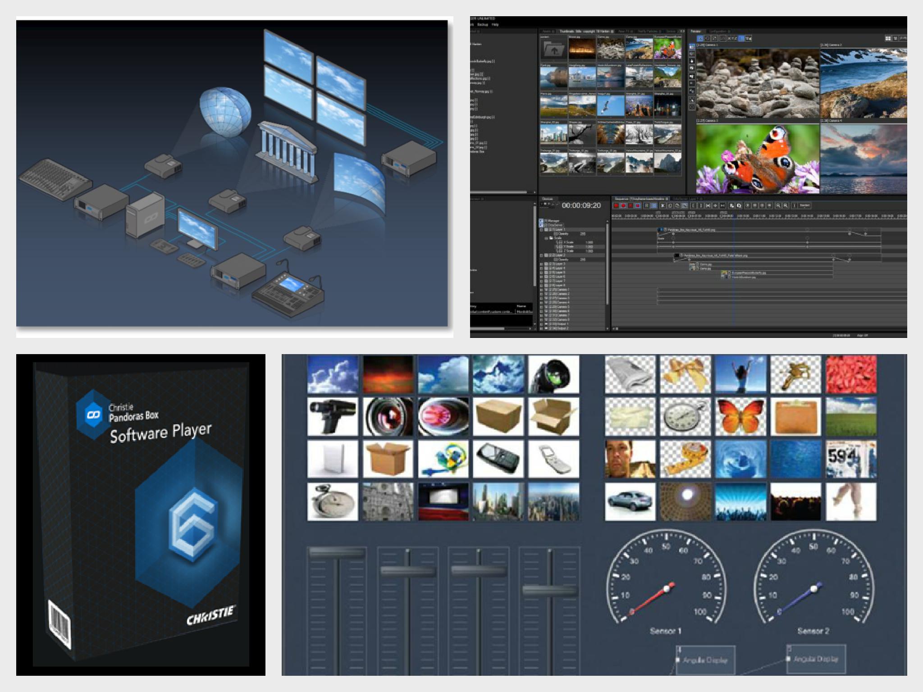Viewport: 923px width, 692px height.
Task: Open the Backup menu
Action: pyautogui.click(x=483, y=25)
